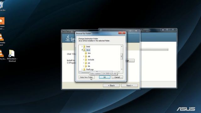Select the jre folder name

[x=89, y=63]
